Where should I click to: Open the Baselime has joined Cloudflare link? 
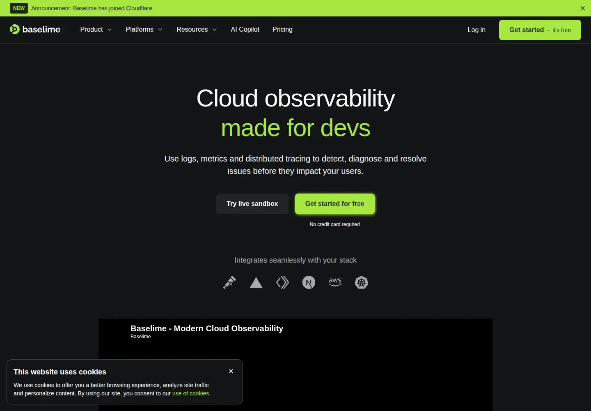113,8
